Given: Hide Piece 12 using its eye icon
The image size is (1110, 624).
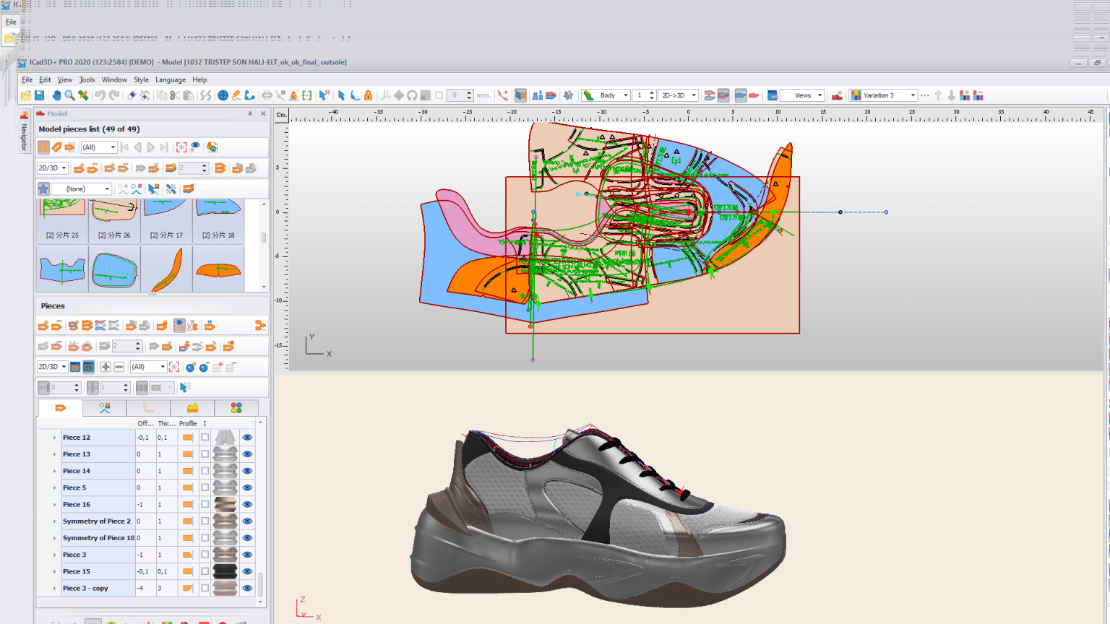Looking at the screenshot, I should point(247,438).
